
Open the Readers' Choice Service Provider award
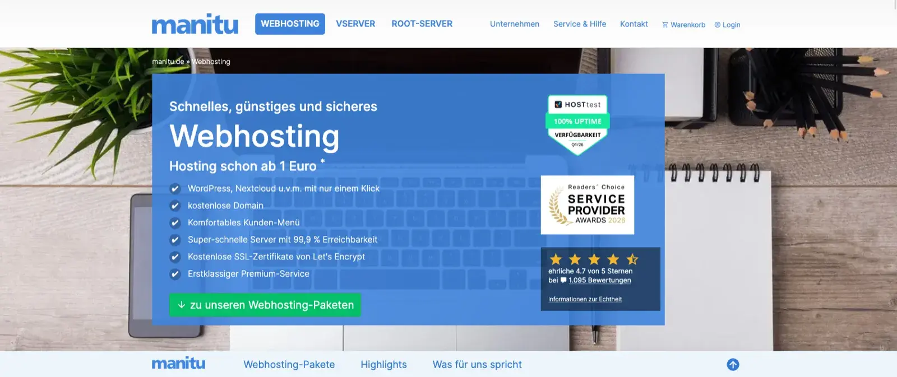tap(588, 205)
